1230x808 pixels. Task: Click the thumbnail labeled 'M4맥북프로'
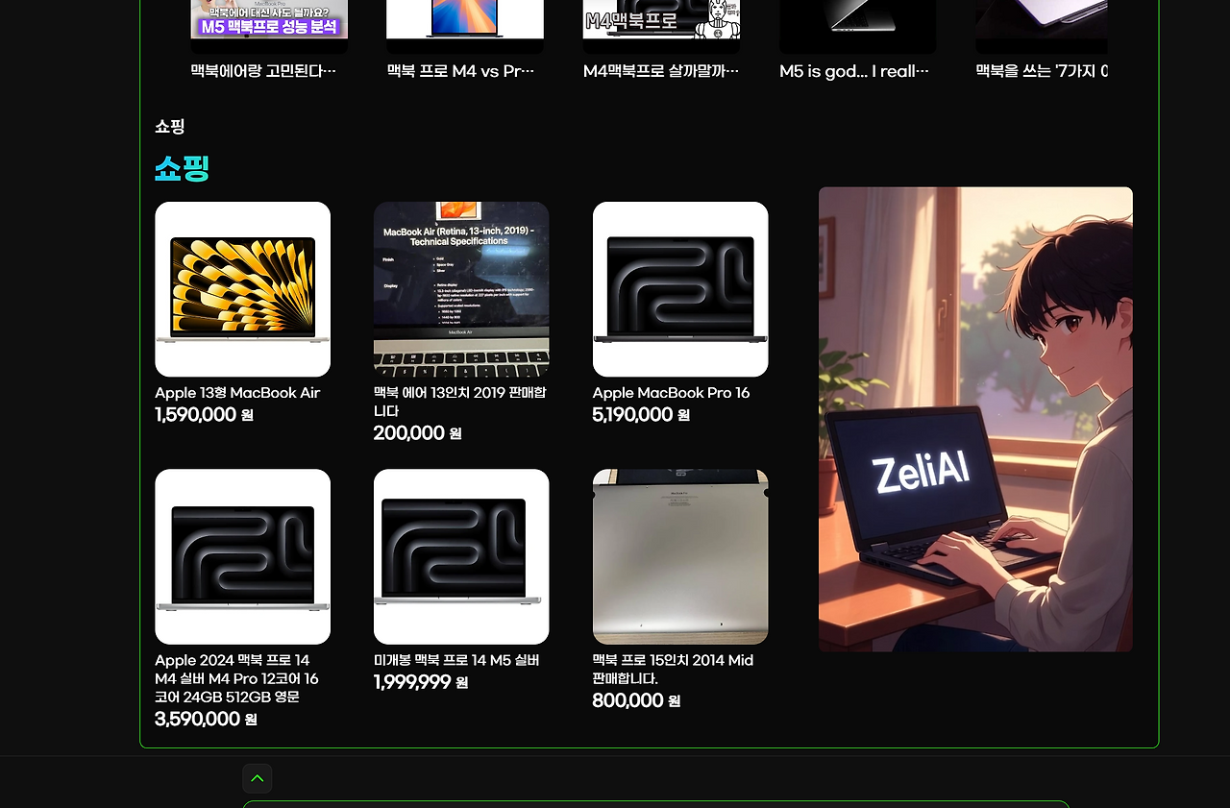pyautogui.click(x=661, y=27)
